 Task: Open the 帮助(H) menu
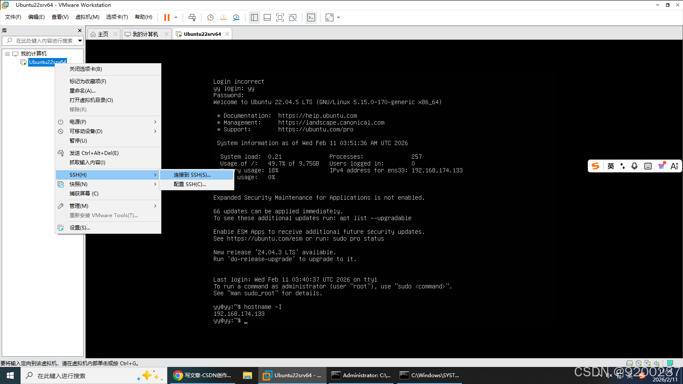(x=143, y=17)
